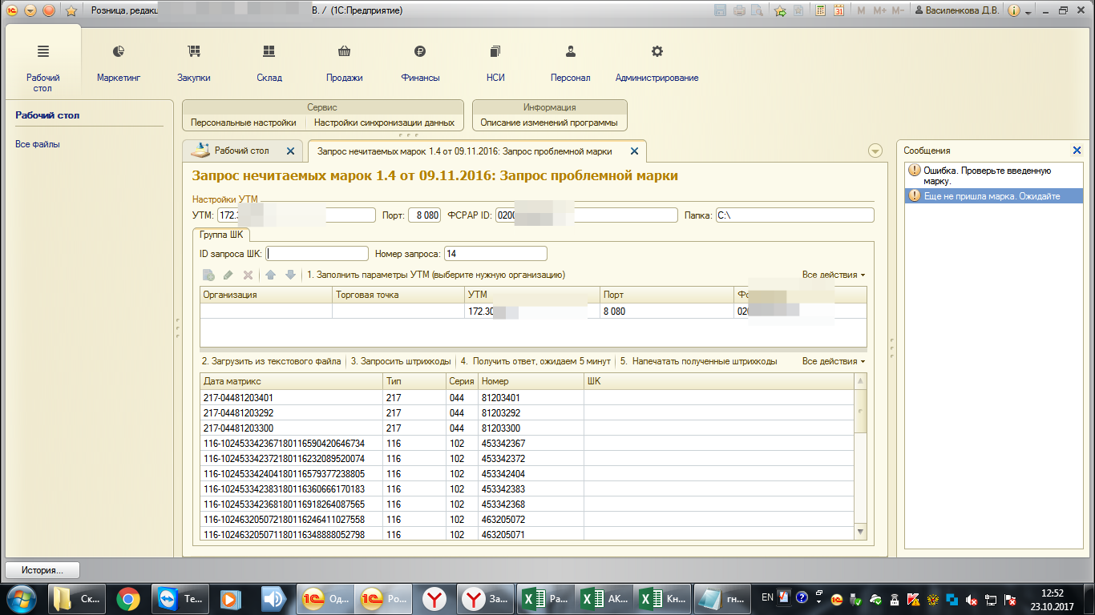Open Настройки синхронизации данных
1095x615 pixels.
(x=384, y=123)
